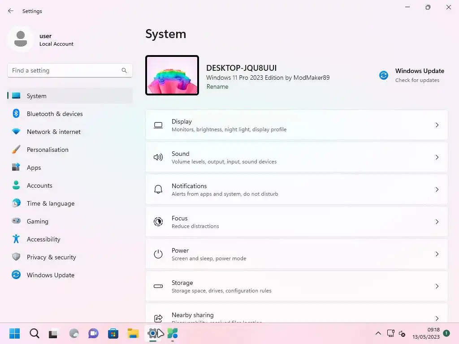Open the taskbar clock and date
This screenshot has height=344, width=459.
click(426, 333)
